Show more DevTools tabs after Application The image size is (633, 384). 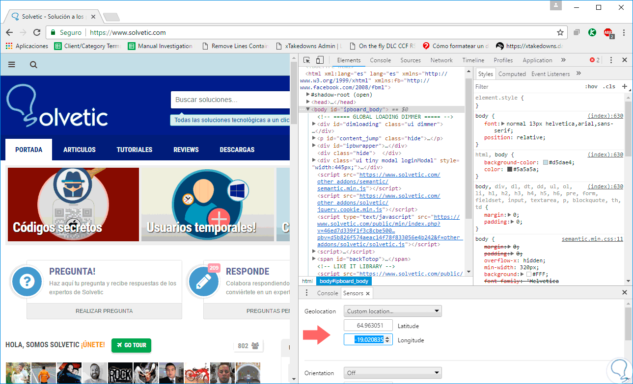coord(563,60)
